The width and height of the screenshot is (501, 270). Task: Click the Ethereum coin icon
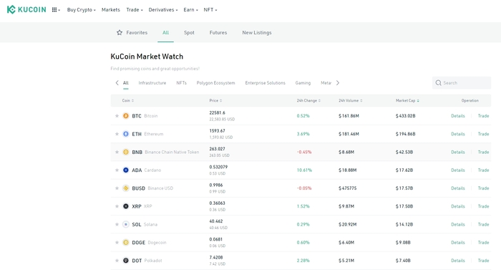tap(126, 134)
